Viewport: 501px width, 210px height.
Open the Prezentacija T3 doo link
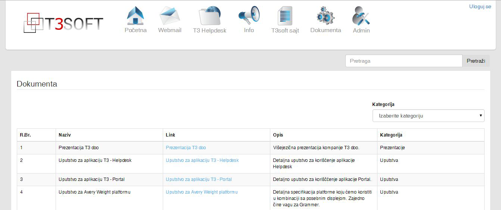coord(186,148)
